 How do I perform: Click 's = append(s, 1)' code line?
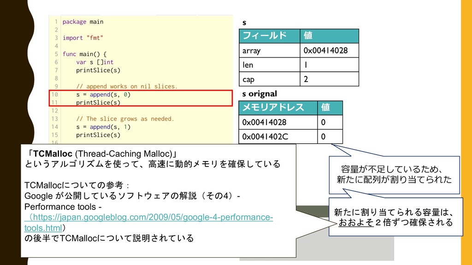click(x=103, y=127)
